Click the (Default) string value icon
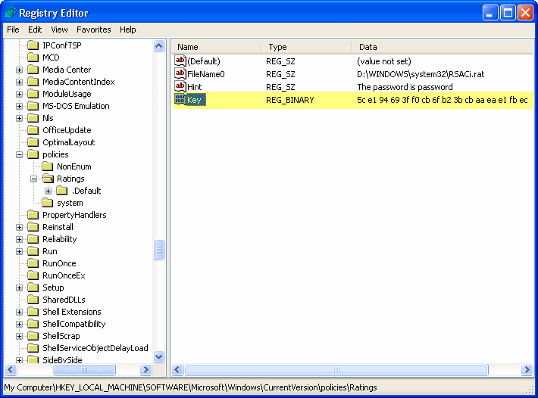The height and width of the screenshot is (398, 538). pyautogui.click(x=180, y=61)
